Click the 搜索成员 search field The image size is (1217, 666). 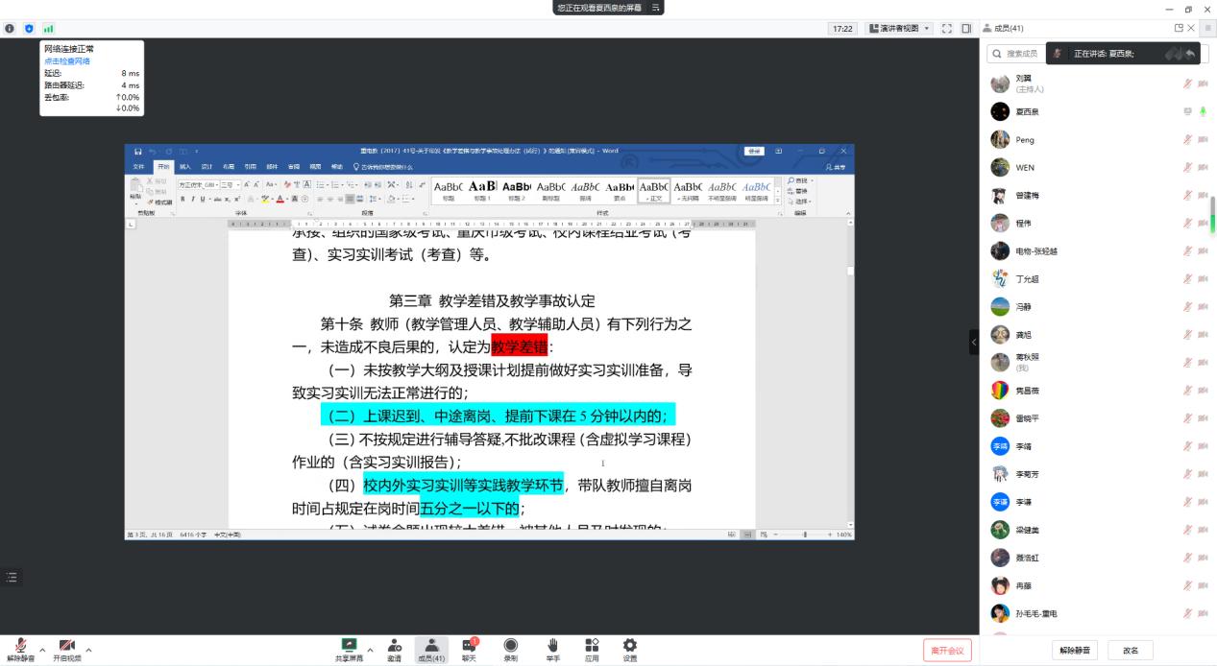[1020, 54]
